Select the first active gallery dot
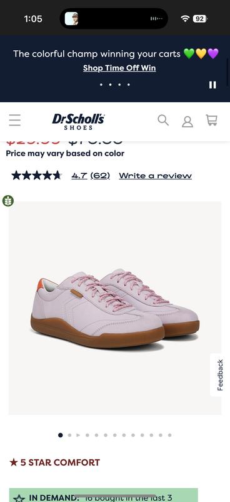 pos(60,435)
